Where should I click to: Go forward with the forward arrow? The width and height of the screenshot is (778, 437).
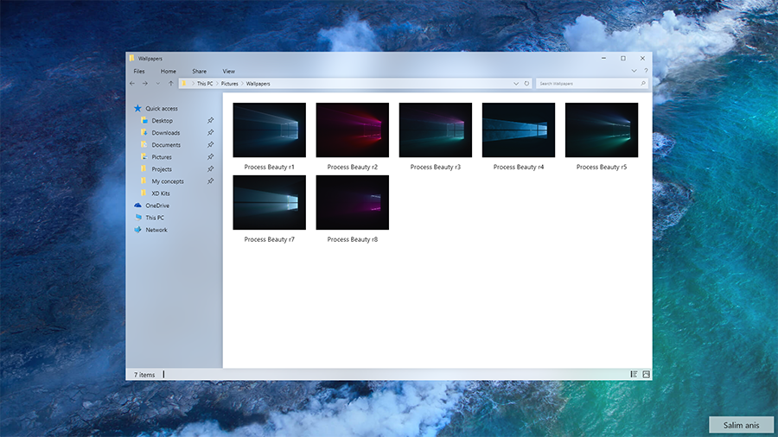tap(145, 84)
